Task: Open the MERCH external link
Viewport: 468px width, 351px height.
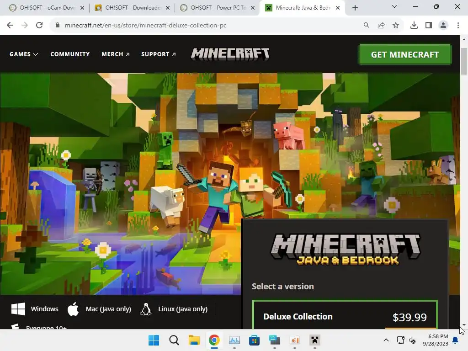Action: tap(116, 54)
